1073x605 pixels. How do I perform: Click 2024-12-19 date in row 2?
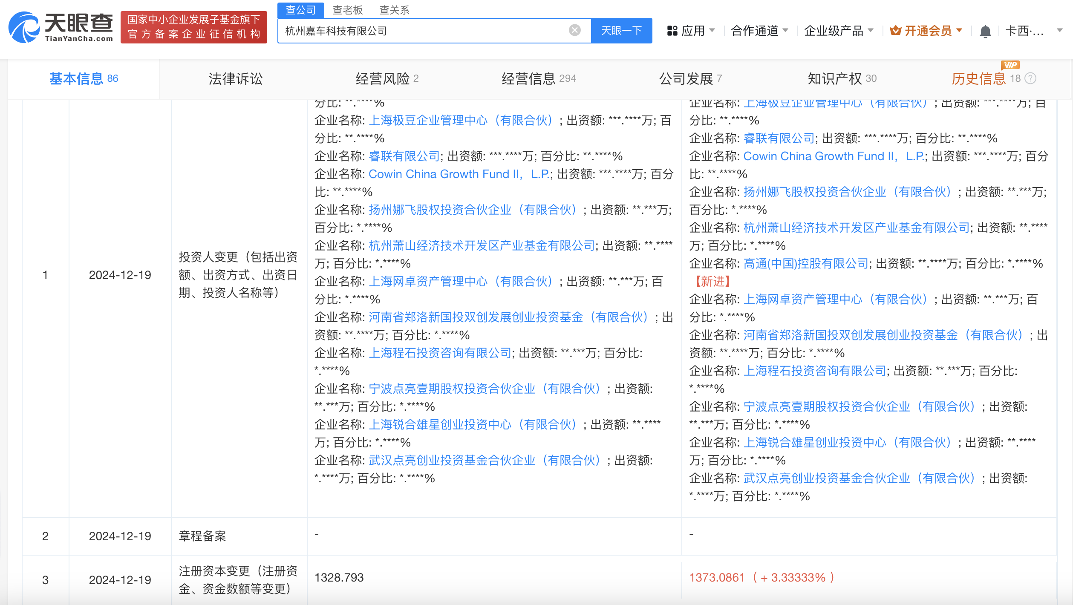click(x=120, y=536)
